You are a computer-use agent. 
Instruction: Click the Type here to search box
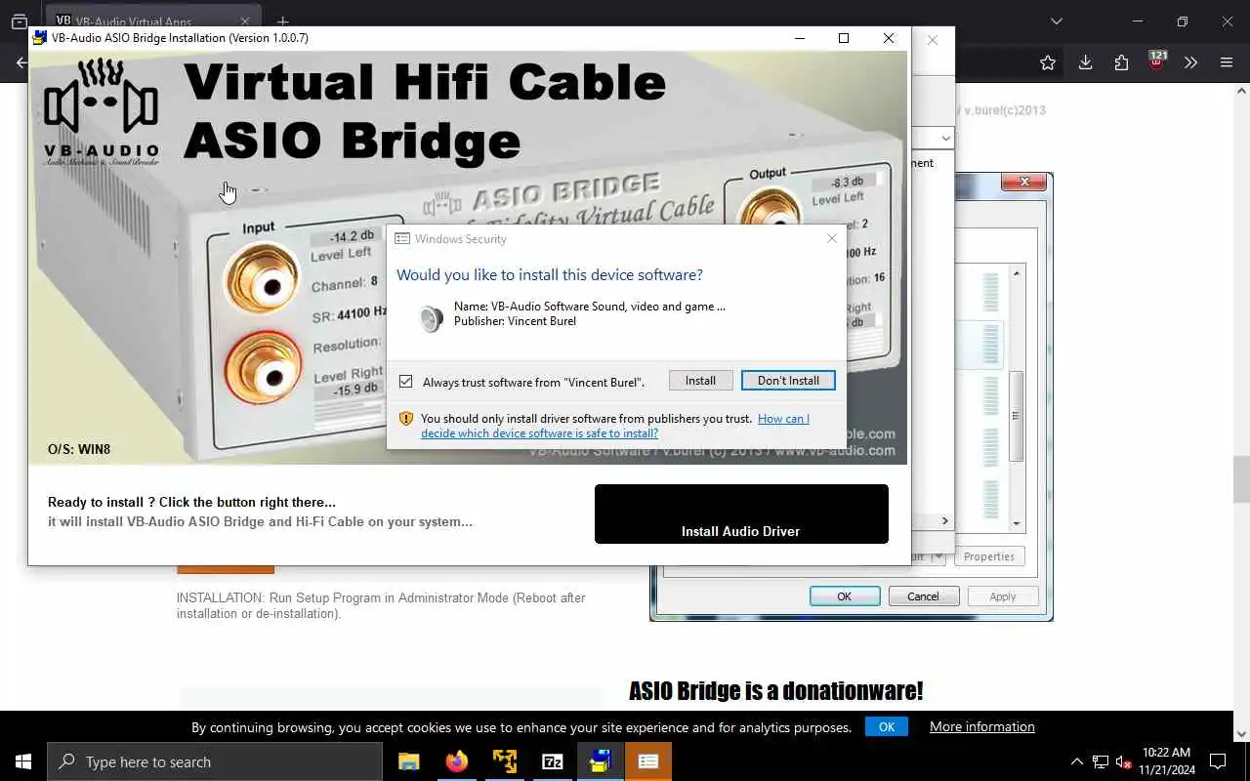point(215,761)
